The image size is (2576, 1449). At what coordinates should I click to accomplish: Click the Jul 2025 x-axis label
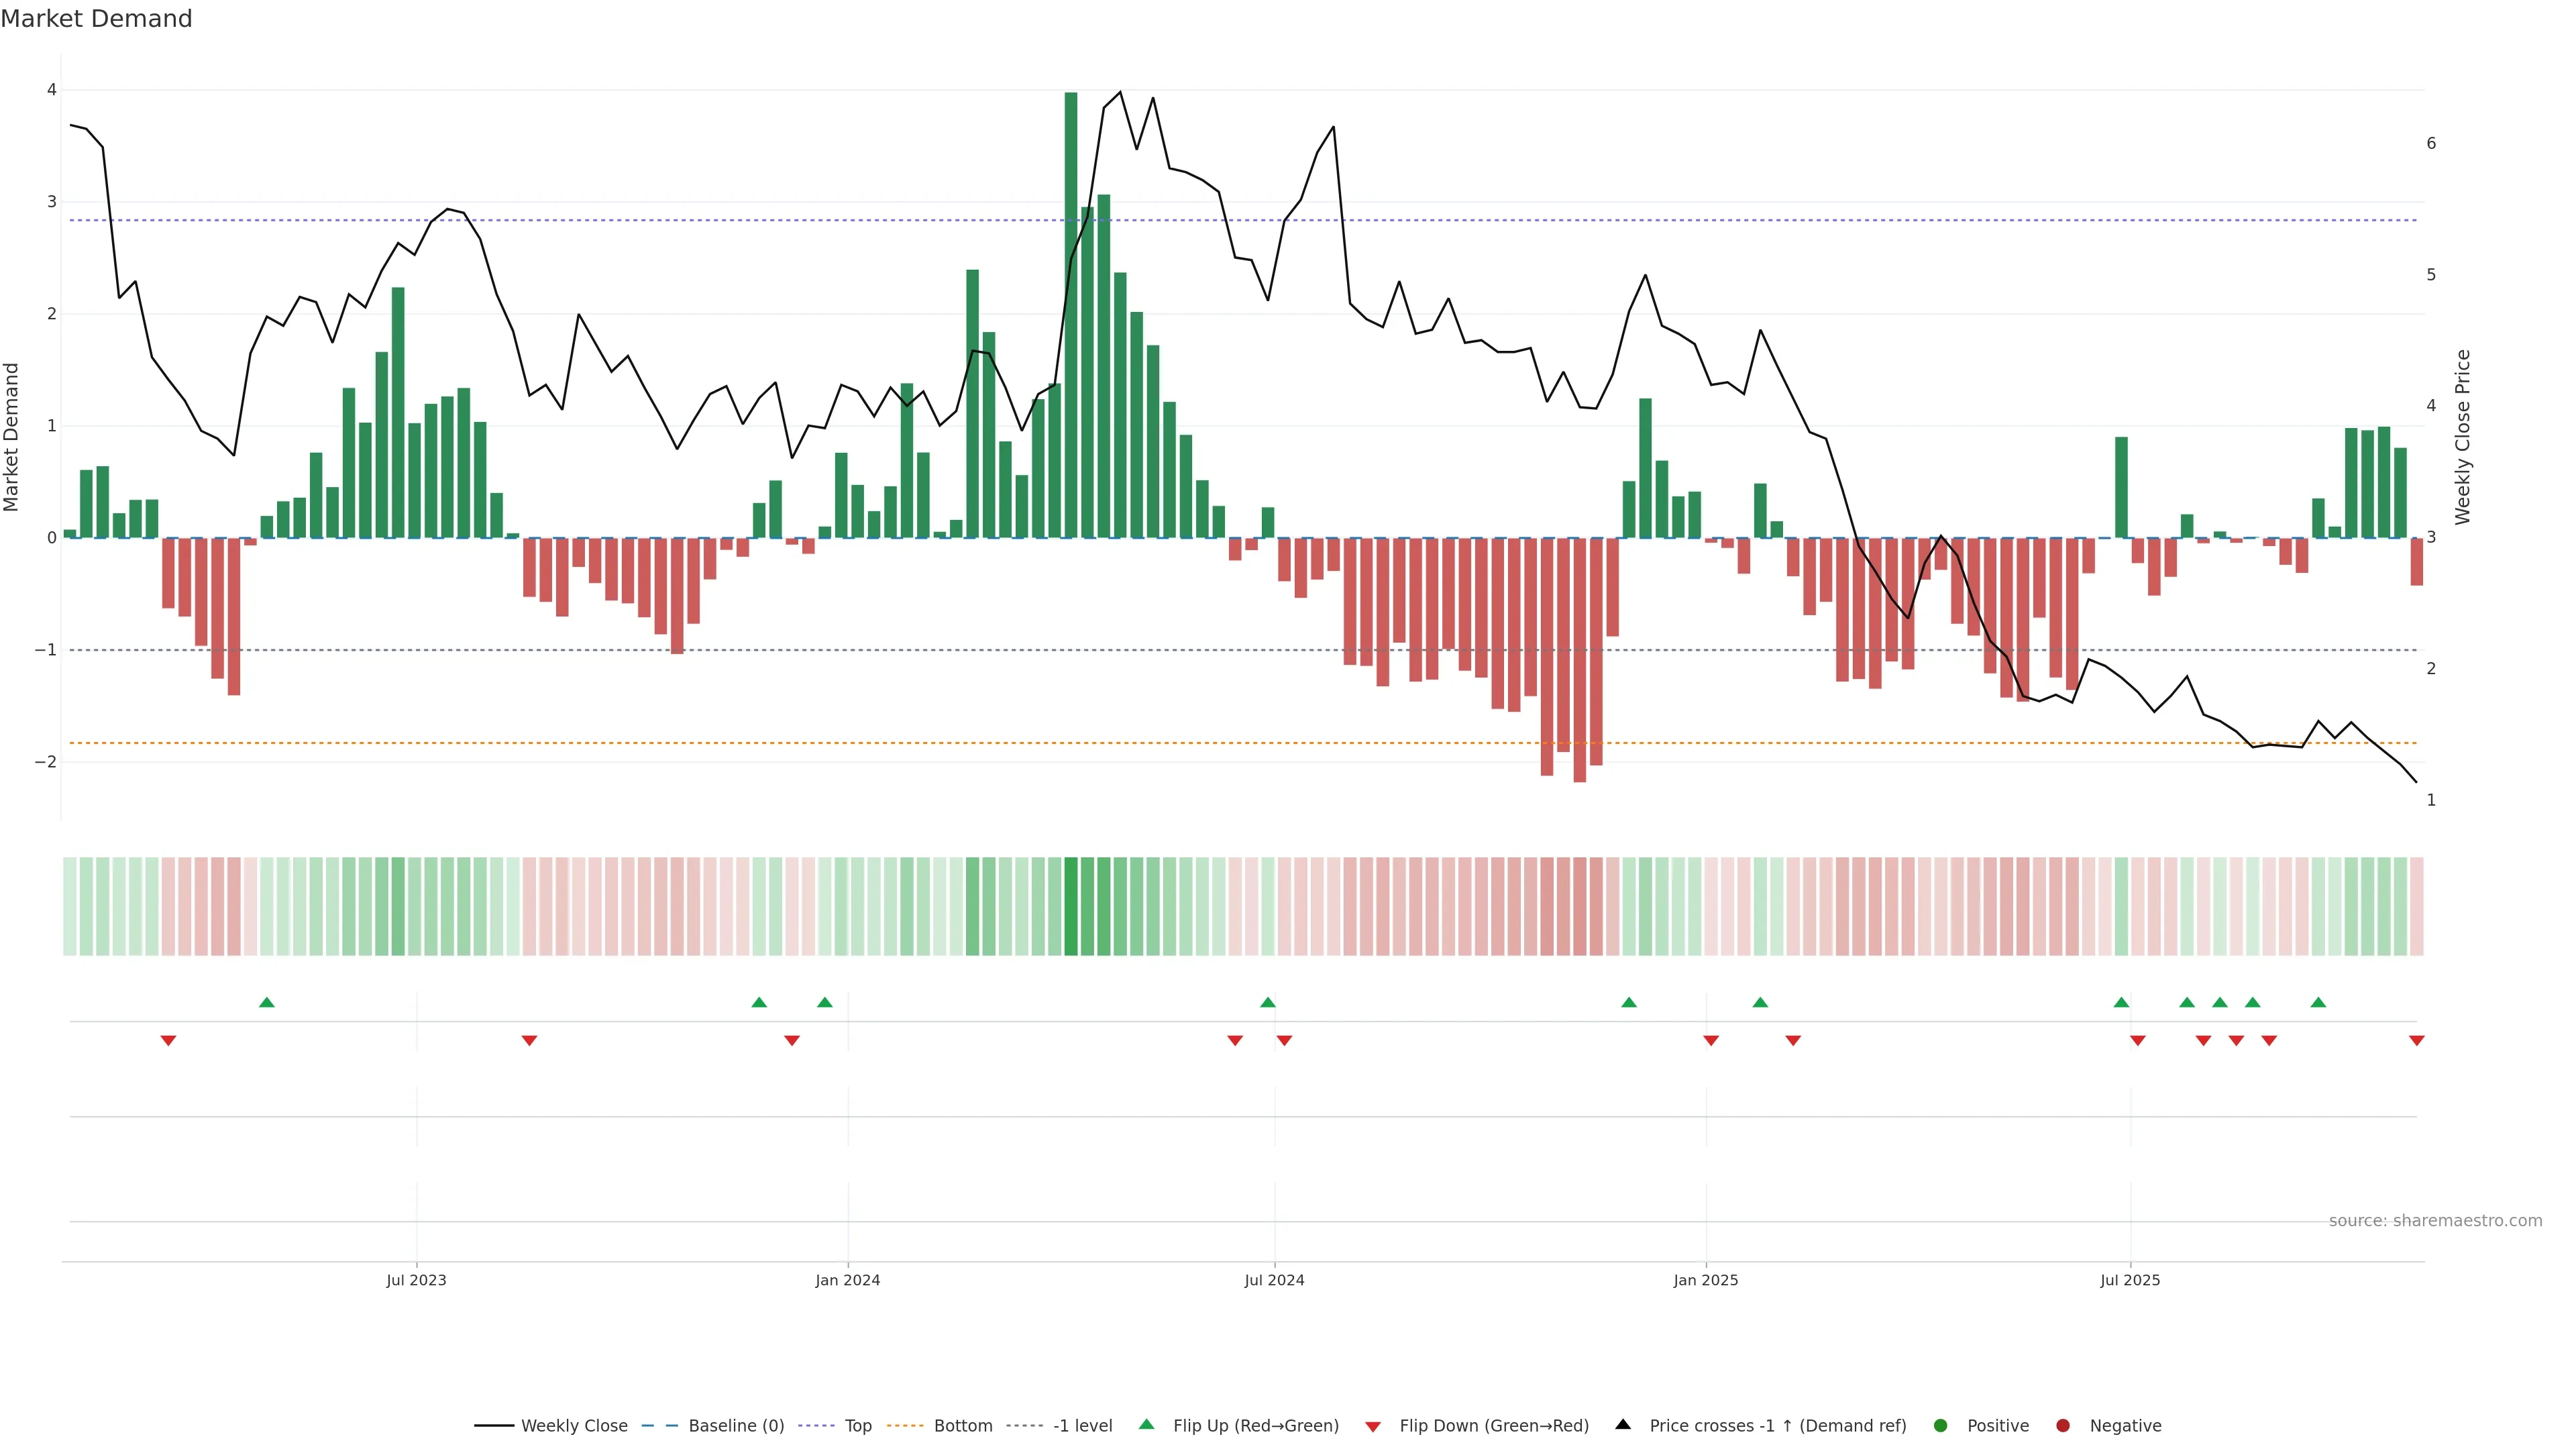point(2130,1280)
